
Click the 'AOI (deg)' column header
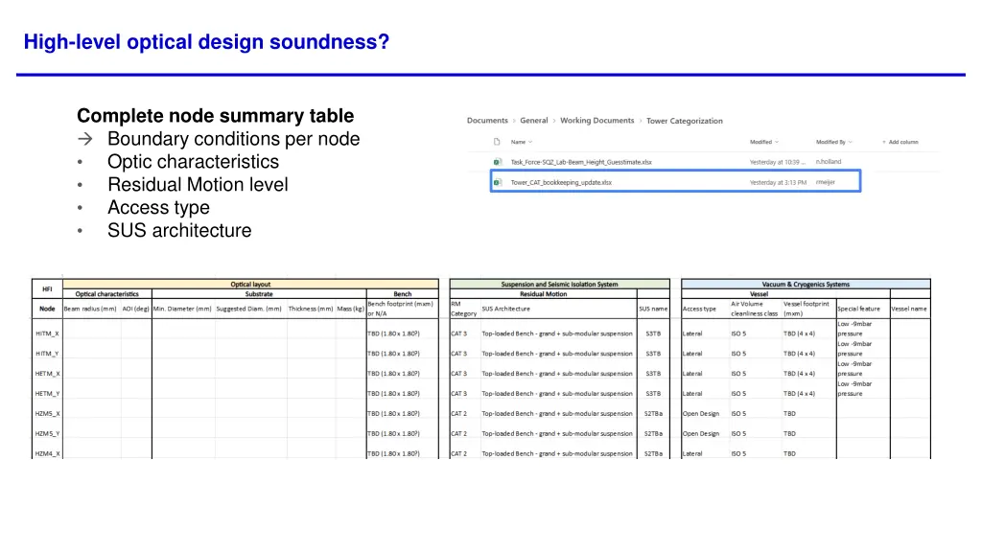135,309
